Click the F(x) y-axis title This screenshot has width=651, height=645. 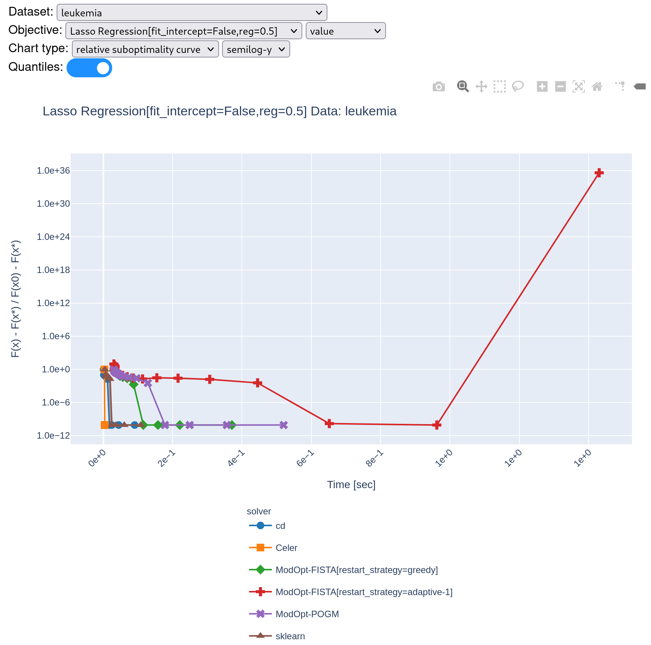tap(15, 299)
